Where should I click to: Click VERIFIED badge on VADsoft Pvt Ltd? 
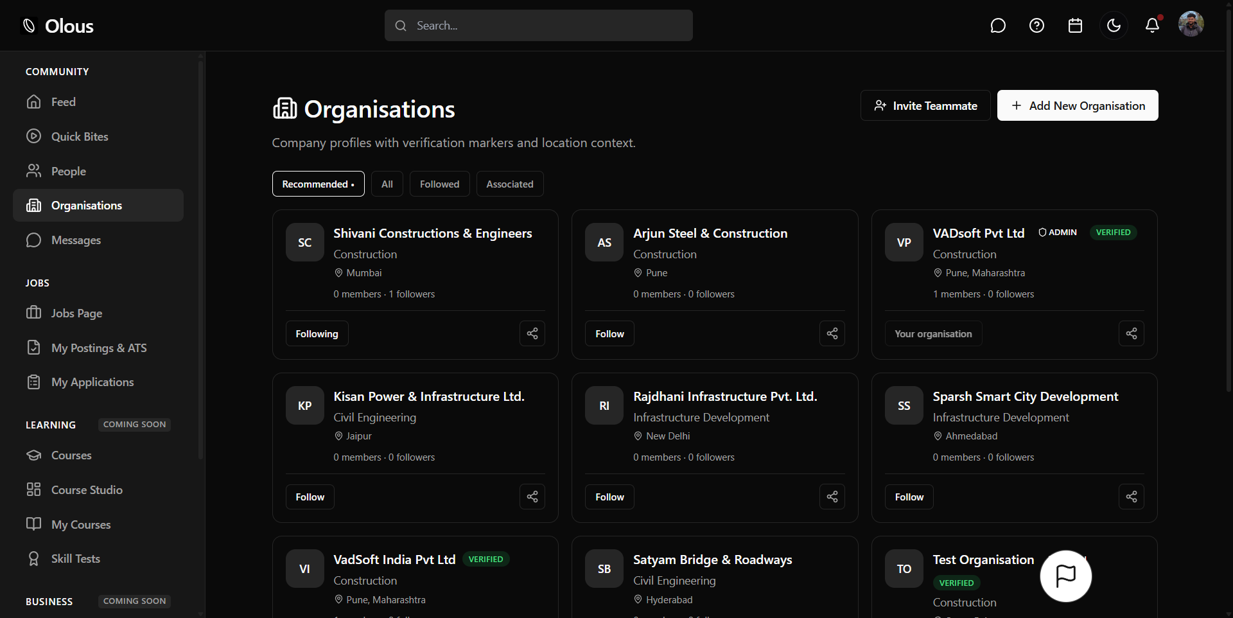tap(1114, 233)
